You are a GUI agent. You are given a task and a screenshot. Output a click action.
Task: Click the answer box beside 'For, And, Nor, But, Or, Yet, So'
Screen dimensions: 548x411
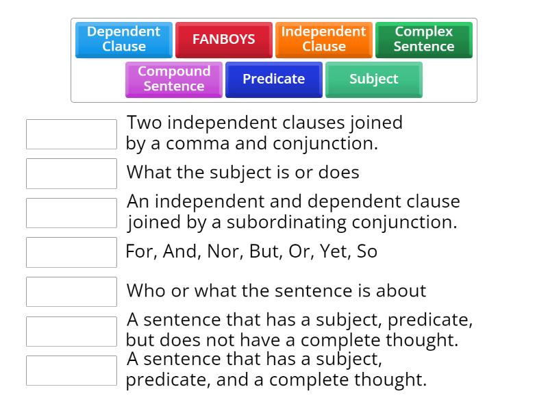coord(71,252)
